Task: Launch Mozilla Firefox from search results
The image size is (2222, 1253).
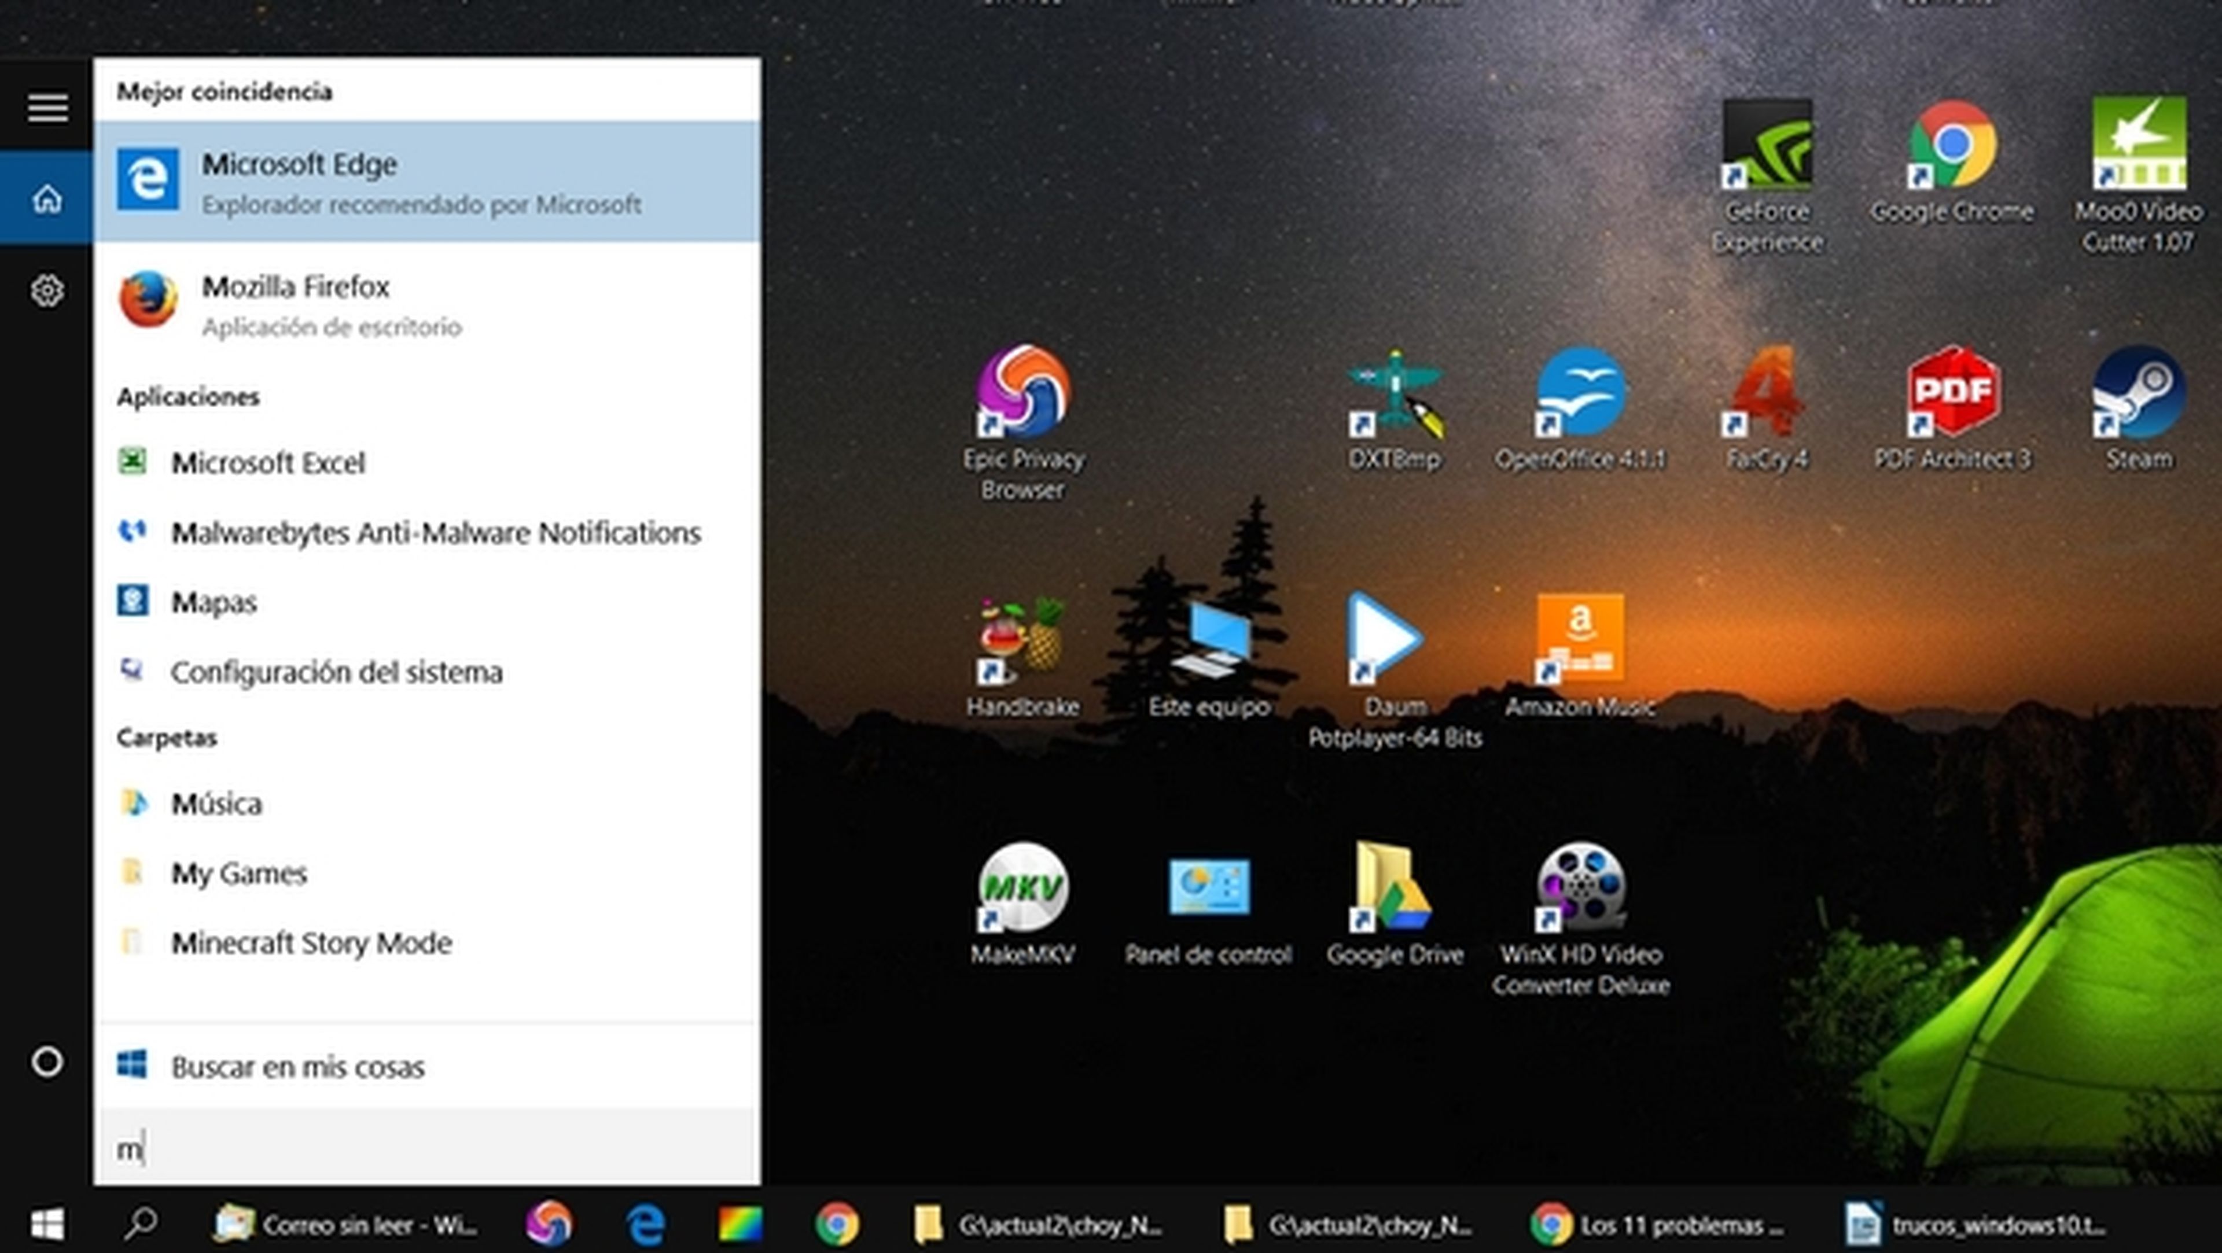Action: pos(427,304)
